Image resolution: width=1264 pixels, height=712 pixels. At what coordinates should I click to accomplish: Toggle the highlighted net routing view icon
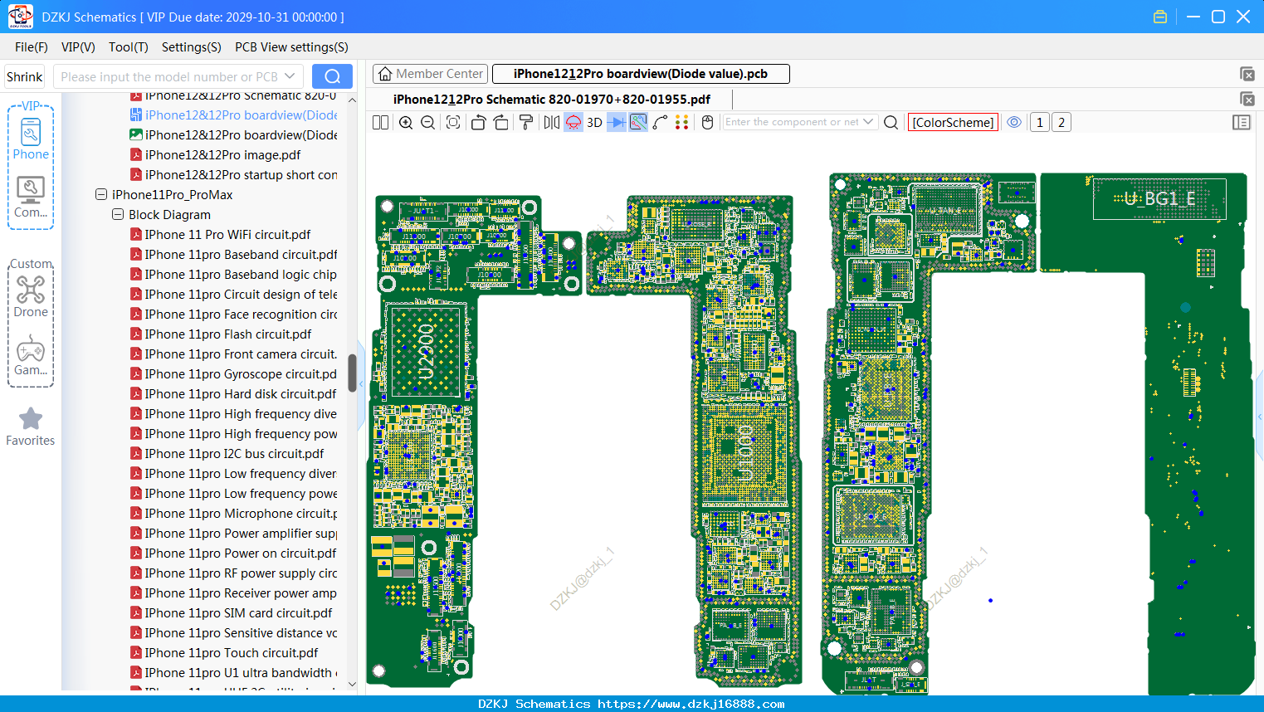[638, 123]
